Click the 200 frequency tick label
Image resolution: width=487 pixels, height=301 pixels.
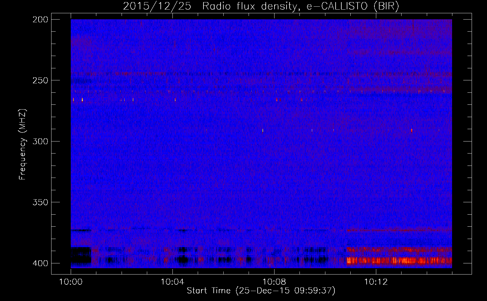(40, 20)
